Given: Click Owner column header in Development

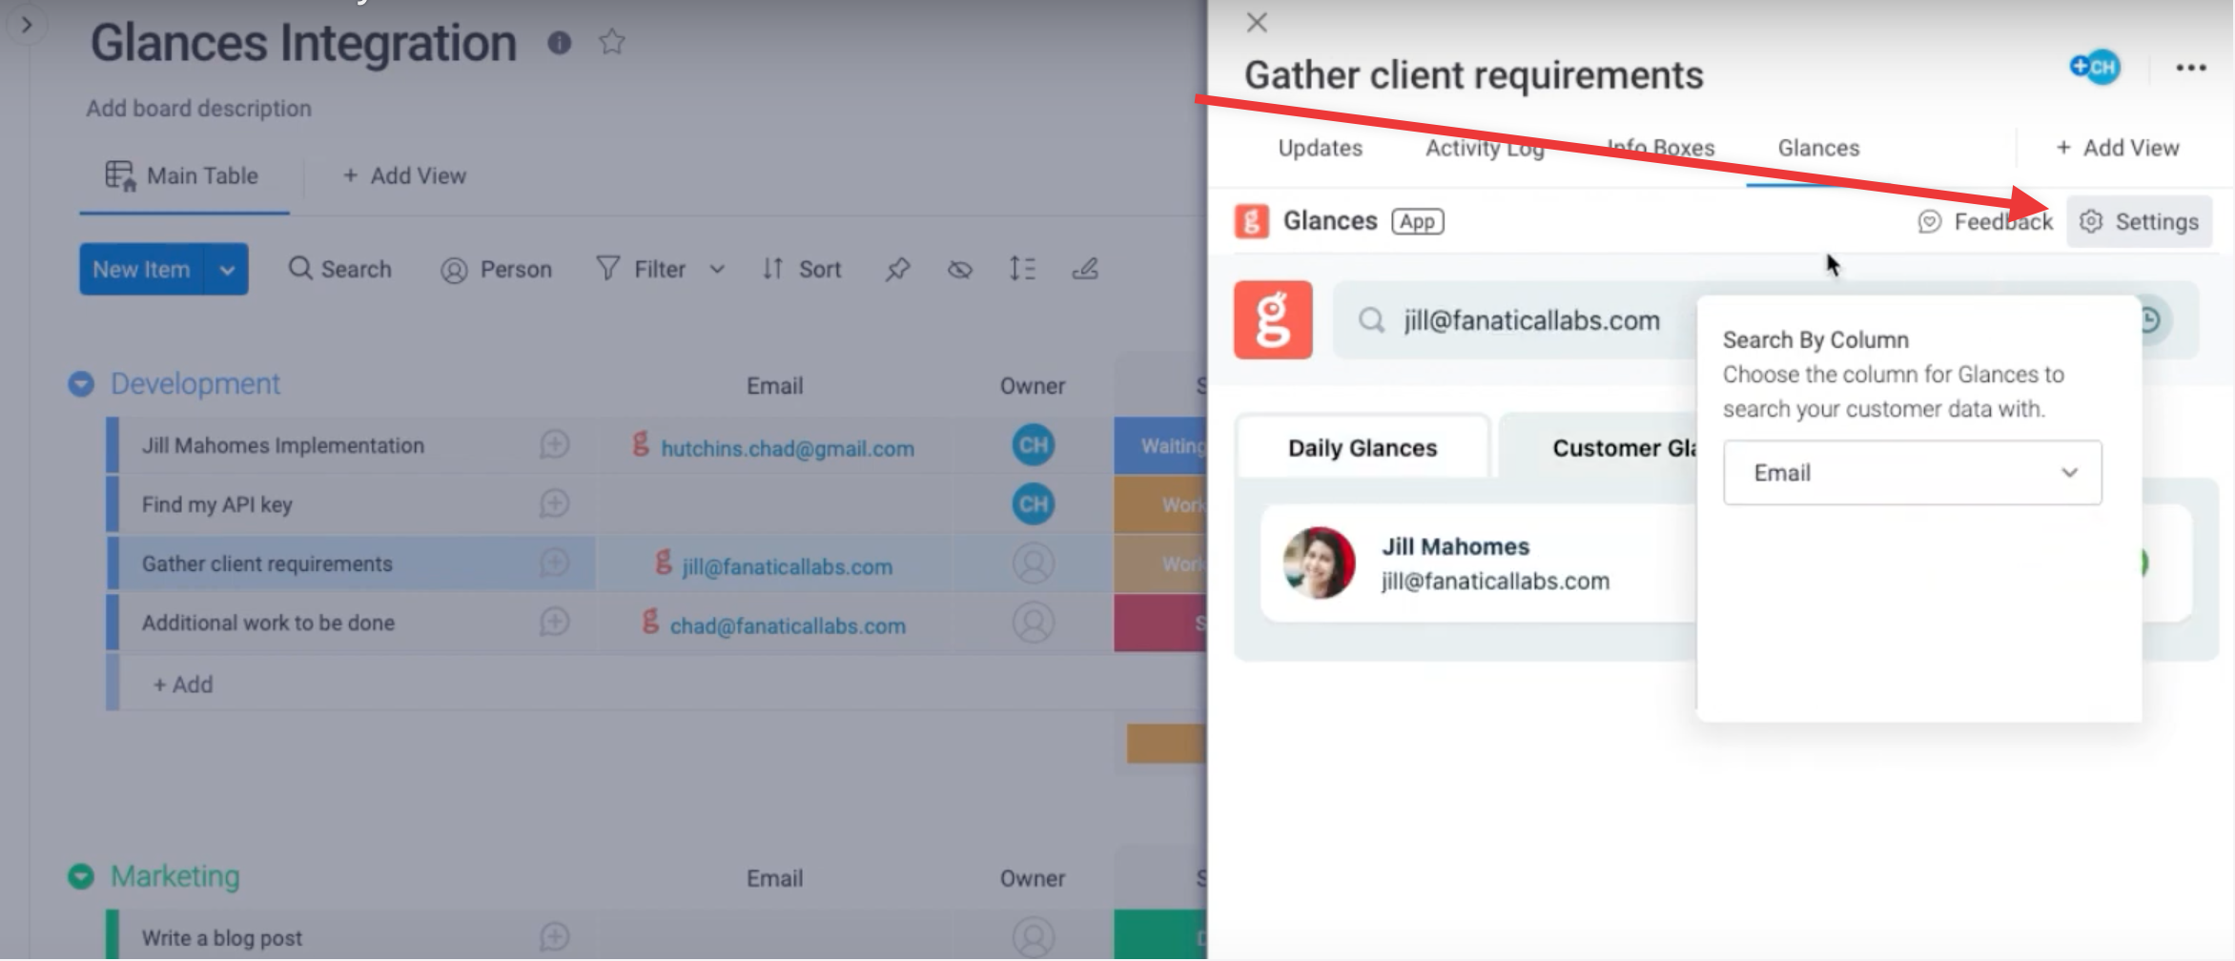Looking at the screenshot, I should [x=1033, y=386].
